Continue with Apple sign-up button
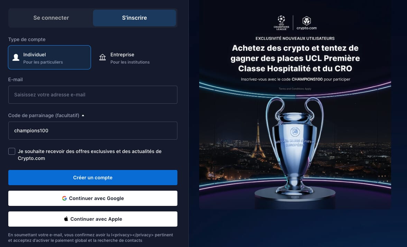This screenshot has width=407, height=247. click(93, 219)
